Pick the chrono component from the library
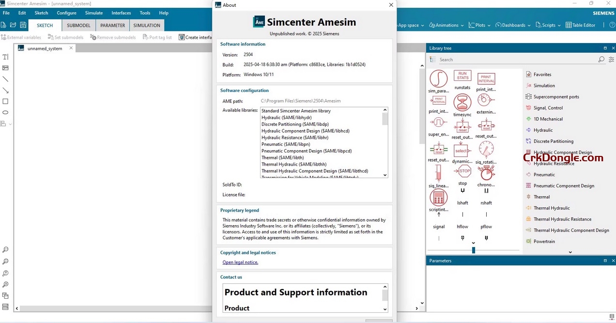This screenshot has height=323, width=616. coord(486,171)
